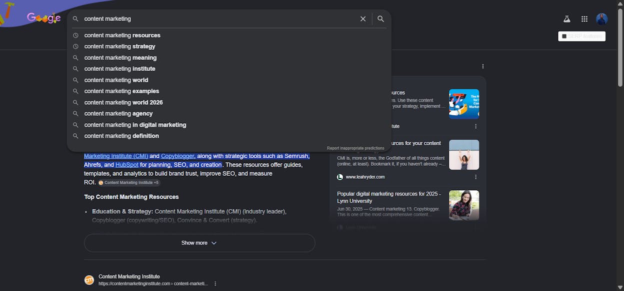Image resolution: width=624 pixels, height=291 pixels.
Task: Click 'www.leahryder.com' source text
Action: [x=365, y=177]
